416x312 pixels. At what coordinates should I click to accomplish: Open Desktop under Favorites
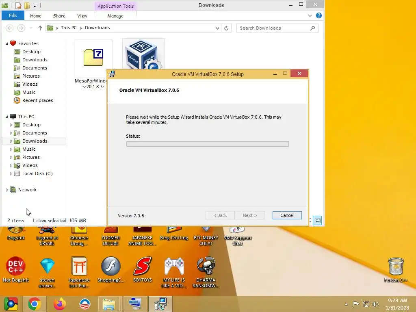[x=31, y=52]
